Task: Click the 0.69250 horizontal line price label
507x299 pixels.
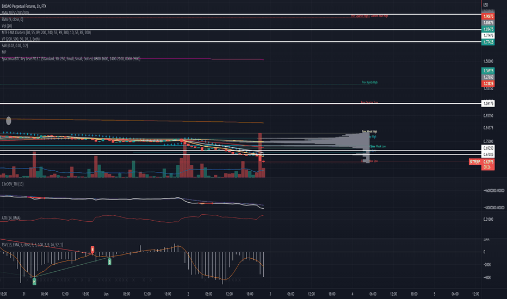Action: click(488, 148)
